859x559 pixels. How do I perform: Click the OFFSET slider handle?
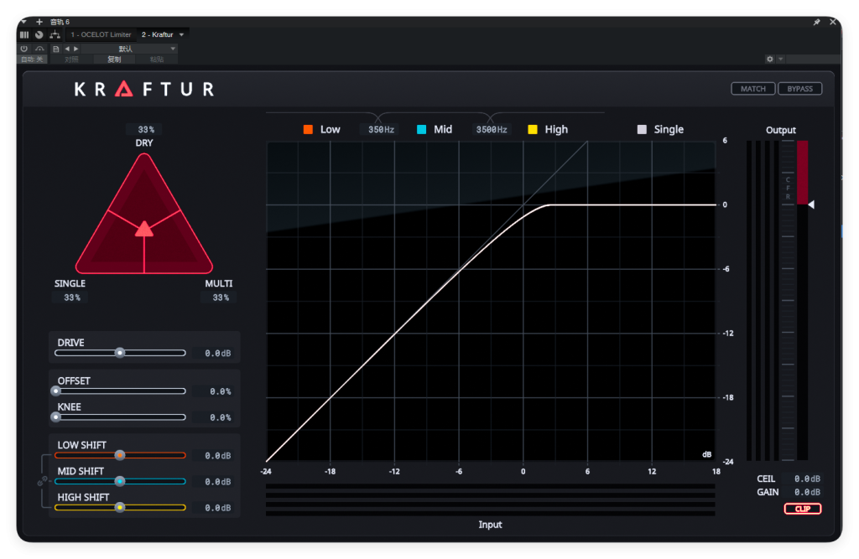[56, 391]
